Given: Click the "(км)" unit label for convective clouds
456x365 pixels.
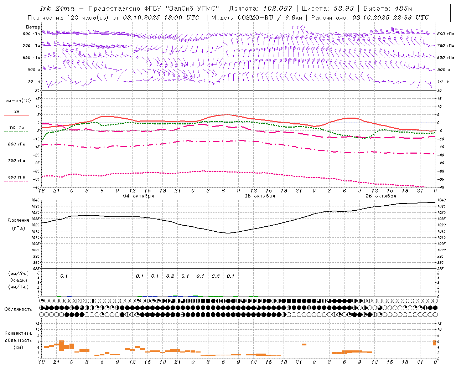Looking at the screenshot, I should click(18, 347).
